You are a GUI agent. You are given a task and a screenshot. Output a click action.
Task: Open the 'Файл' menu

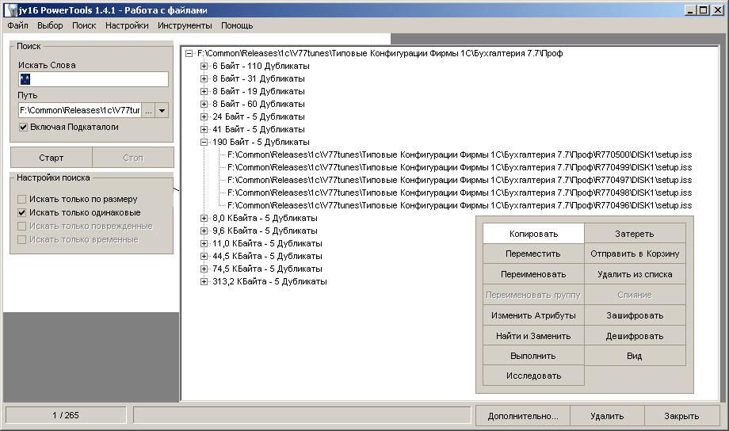click(x=17, y=25)
